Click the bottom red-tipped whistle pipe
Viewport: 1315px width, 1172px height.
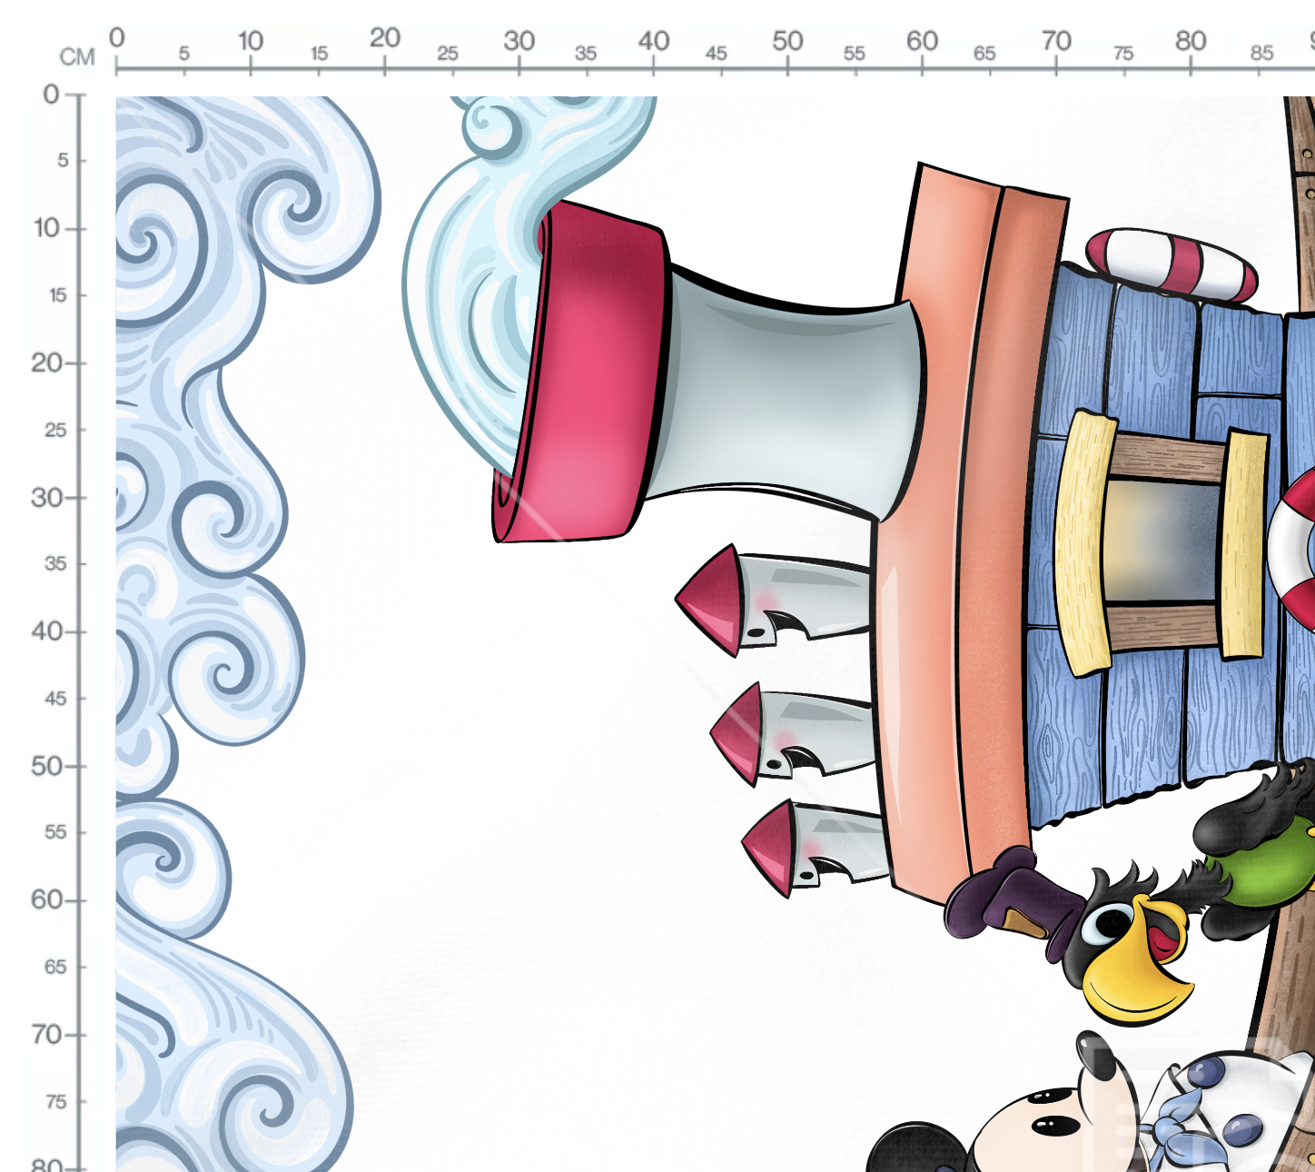(x=815, y=849)
